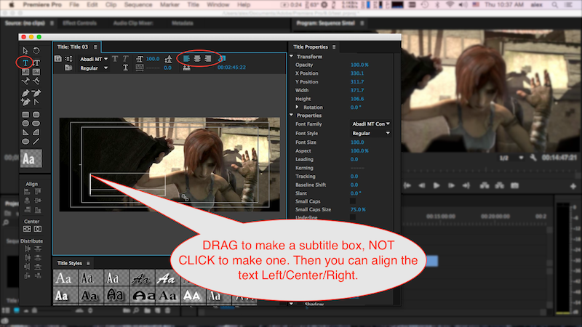Image resolution: width=582 pixels, height=327 pixels.
Task: Select the Line tool
Action: [36, 141]
